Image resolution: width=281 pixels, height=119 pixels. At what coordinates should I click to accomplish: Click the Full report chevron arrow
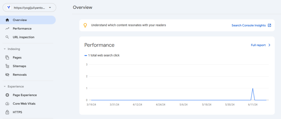coord(269,45)
